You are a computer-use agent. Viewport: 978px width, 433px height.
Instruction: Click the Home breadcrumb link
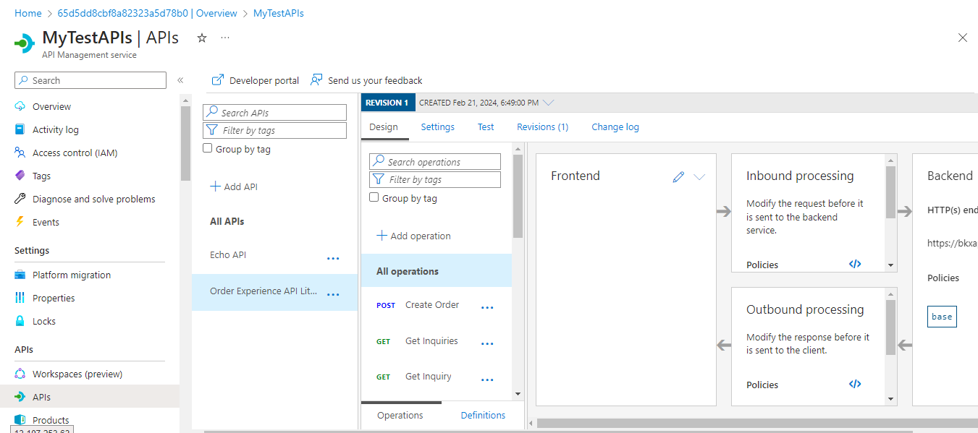pos(28,13)
